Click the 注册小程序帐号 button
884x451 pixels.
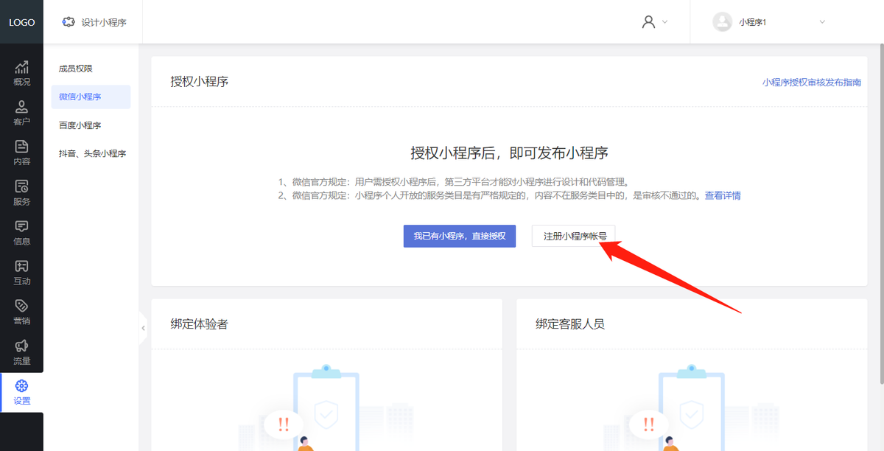click(573, 236)
